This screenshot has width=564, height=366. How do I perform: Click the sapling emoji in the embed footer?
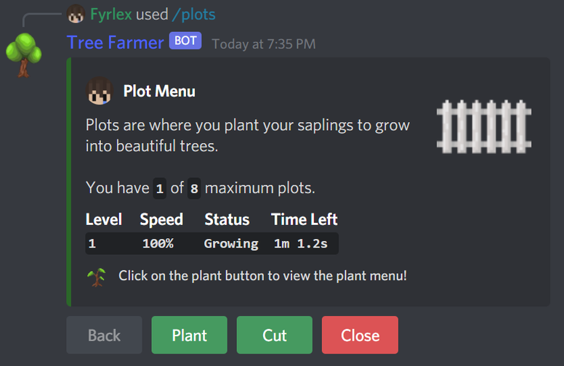[97, 277]
